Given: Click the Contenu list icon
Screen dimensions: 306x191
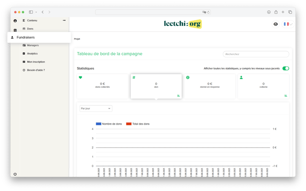Looking at the screenshot, I should pos(24,20).
